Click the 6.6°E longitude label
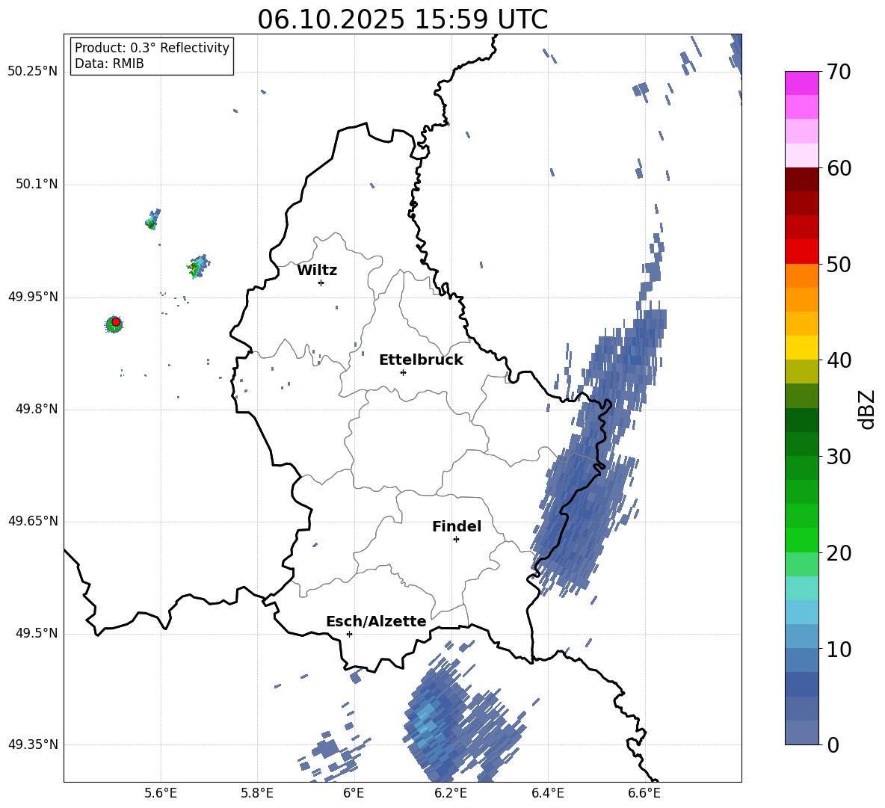Viewport: 885px width, 808px height. click(644, 793)
